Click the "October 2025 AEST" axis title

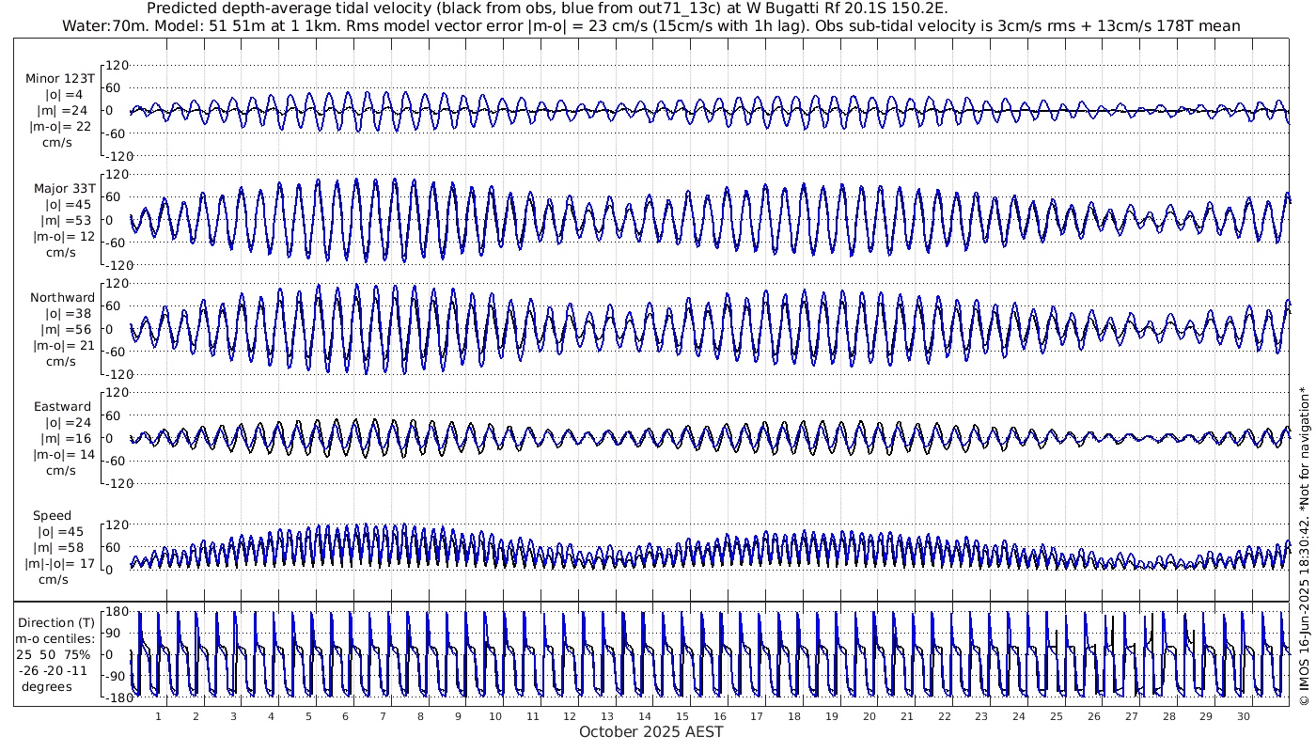[650, 731]
